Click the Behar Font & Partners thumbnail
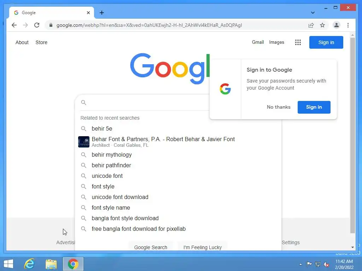The image size is (362, 271). [x=83, y=142]
